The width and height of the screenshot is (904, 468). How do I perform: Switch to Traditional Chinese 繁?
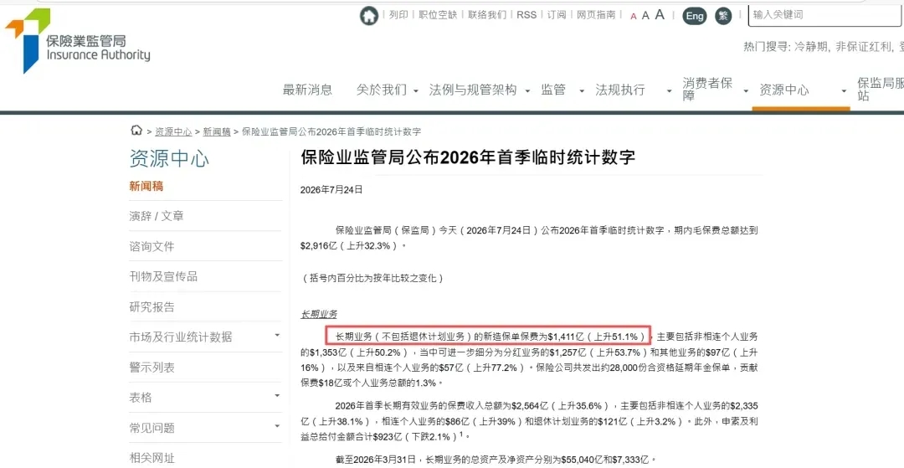click(723, 16)
